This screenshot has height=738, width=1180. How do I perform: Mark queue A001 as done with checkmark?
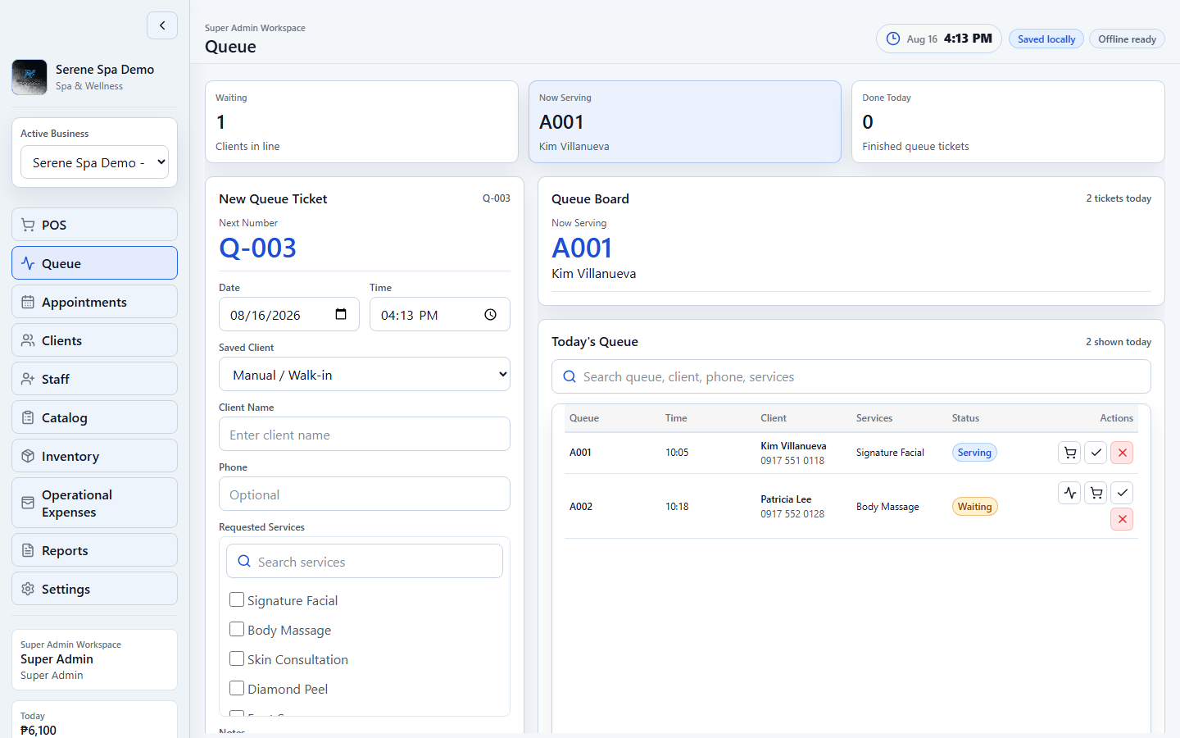tap(1096, 453)
